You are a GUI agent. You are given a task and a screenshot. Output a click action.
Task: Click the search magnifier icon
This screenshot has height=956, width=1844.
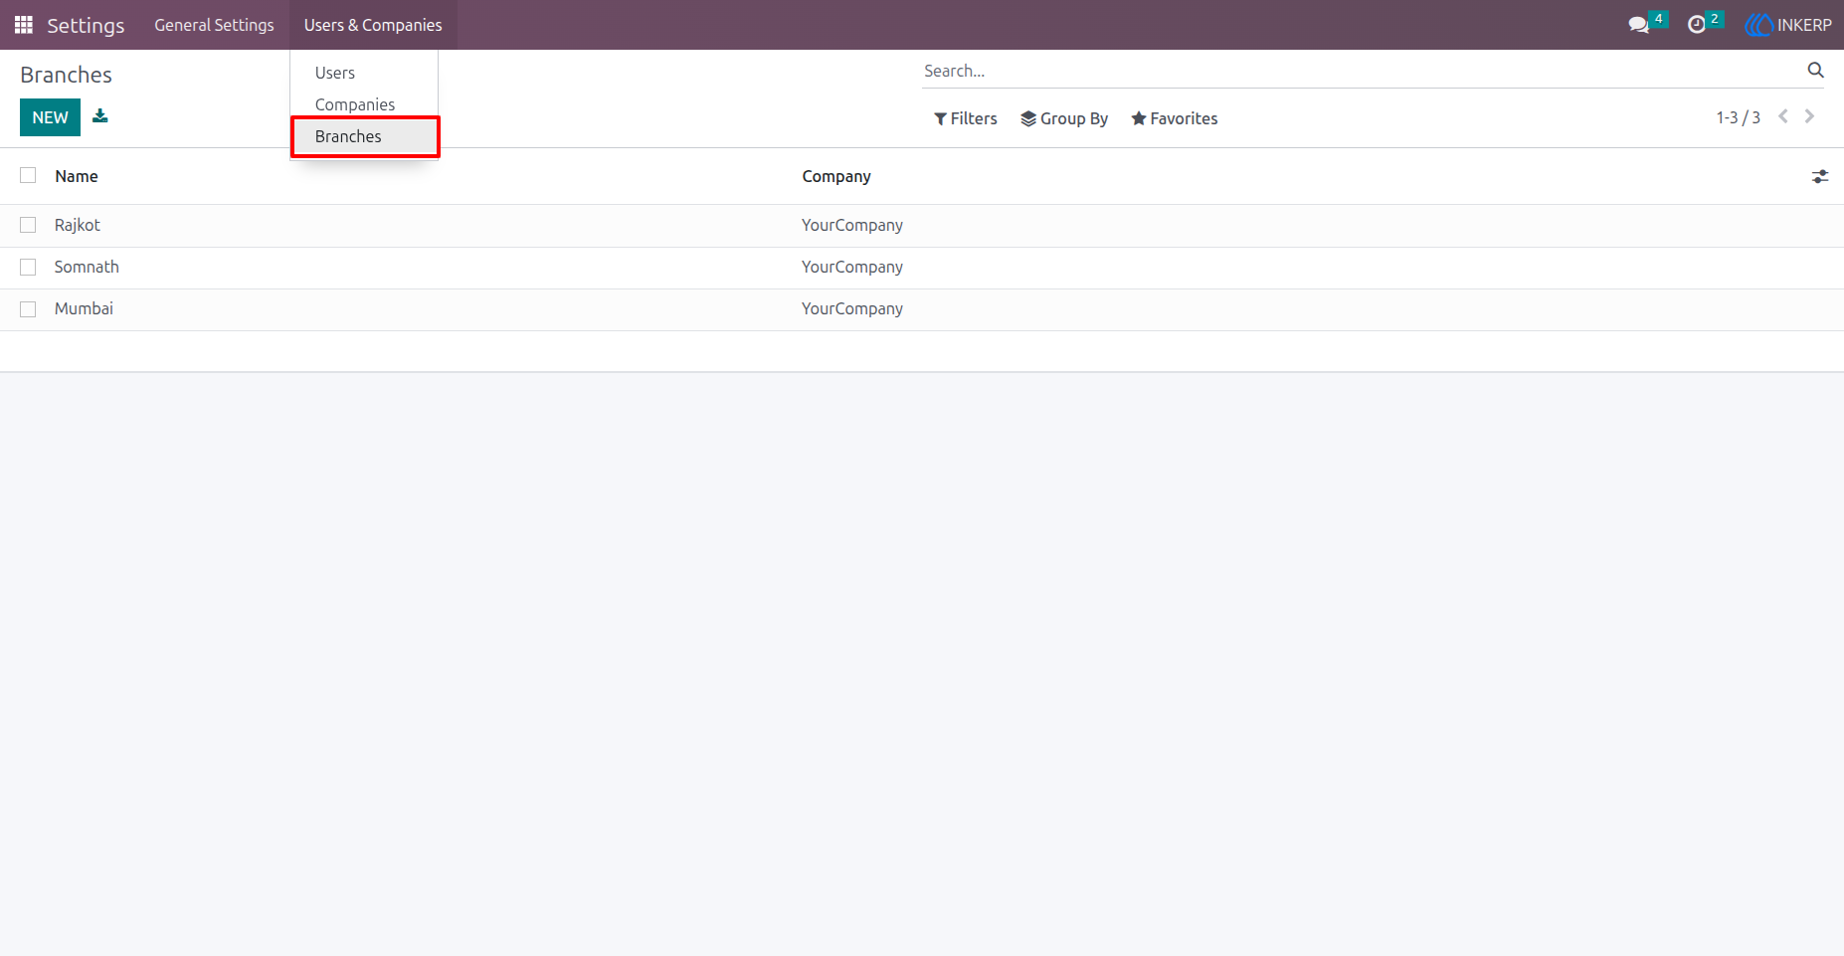click(1815, 71)
